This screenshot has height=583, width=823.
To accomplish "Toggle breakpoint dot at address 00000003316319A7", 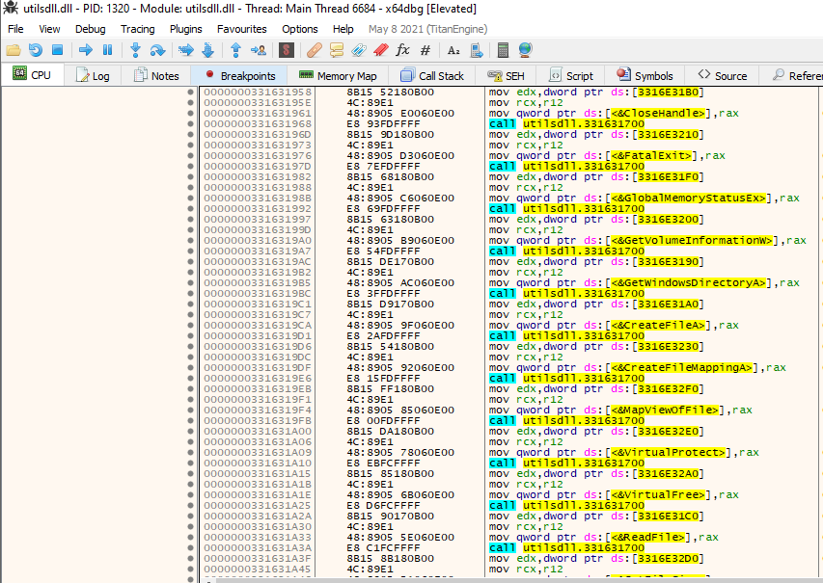I will (190, 252).
